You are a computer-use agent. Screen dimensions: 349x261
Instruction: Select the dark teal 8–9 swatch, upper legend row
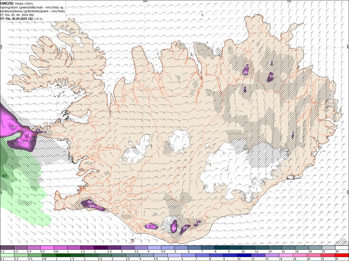[221, 248]
